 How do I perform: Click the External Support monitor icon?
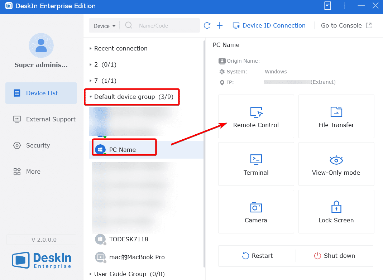17,119
